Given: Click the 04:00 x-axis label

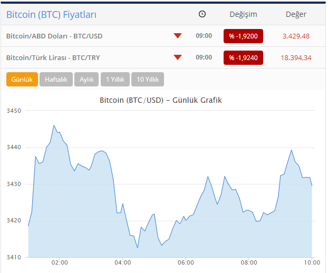Looking at the screenshot, I should click(123, 262).
